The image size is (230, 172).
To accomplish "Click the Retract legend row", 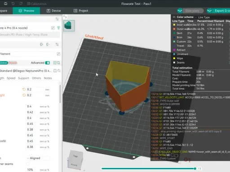I will pos(200,50).
